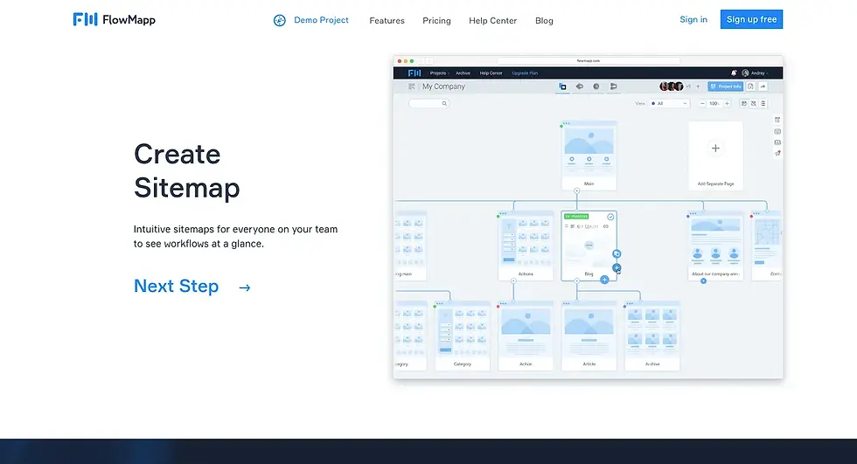Viewport: 857px width, 464px height.
Task: Click the zoom out minus button
Action: click(702, 103)
